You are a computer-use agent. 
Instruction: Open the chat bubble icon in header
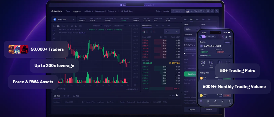pos(213,11)
